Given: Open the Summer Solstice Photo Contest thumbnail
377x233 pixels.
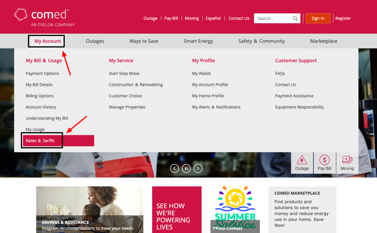Looking at the screenshot, I should [235, 208].
